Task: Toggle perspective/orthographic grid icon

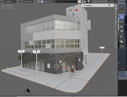Action: (x=77, y=30)
